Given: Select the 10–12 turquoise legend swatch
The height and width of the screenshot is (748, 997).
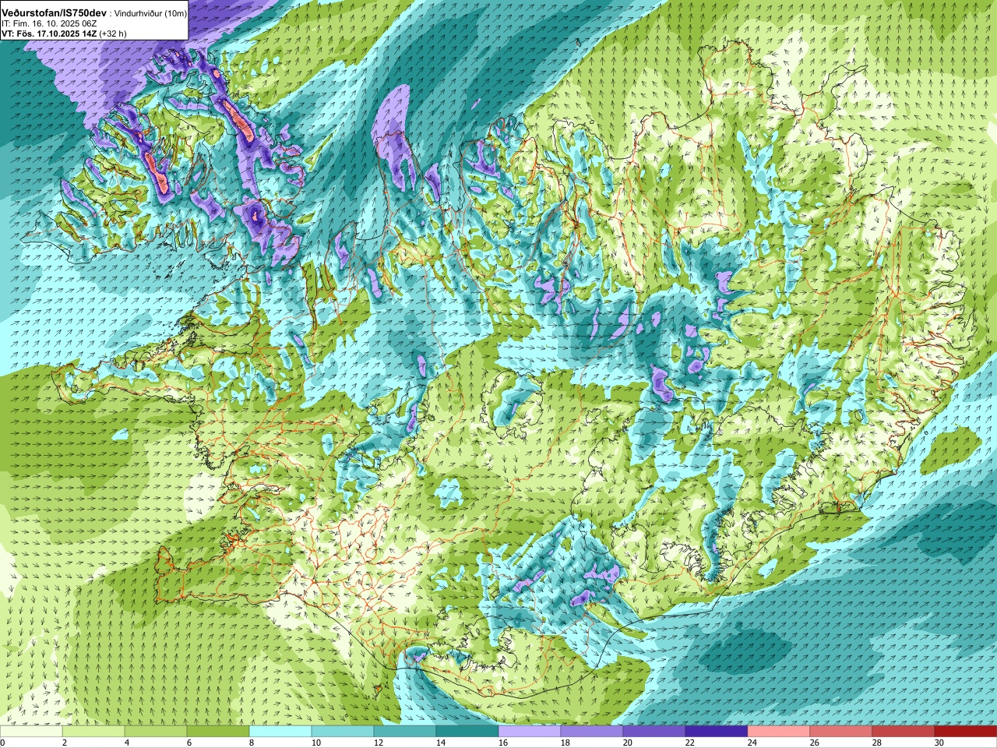Looking at the screenshot, I should pyautogui.click(x=343, y=732).
